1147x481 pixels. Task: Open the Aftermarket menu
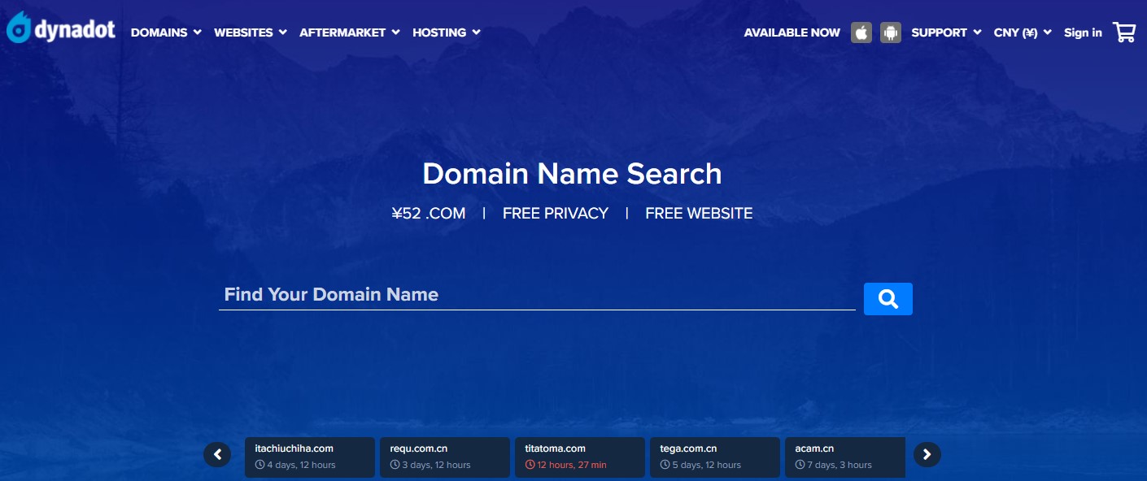pyautogui.click(x=349, y=32)
